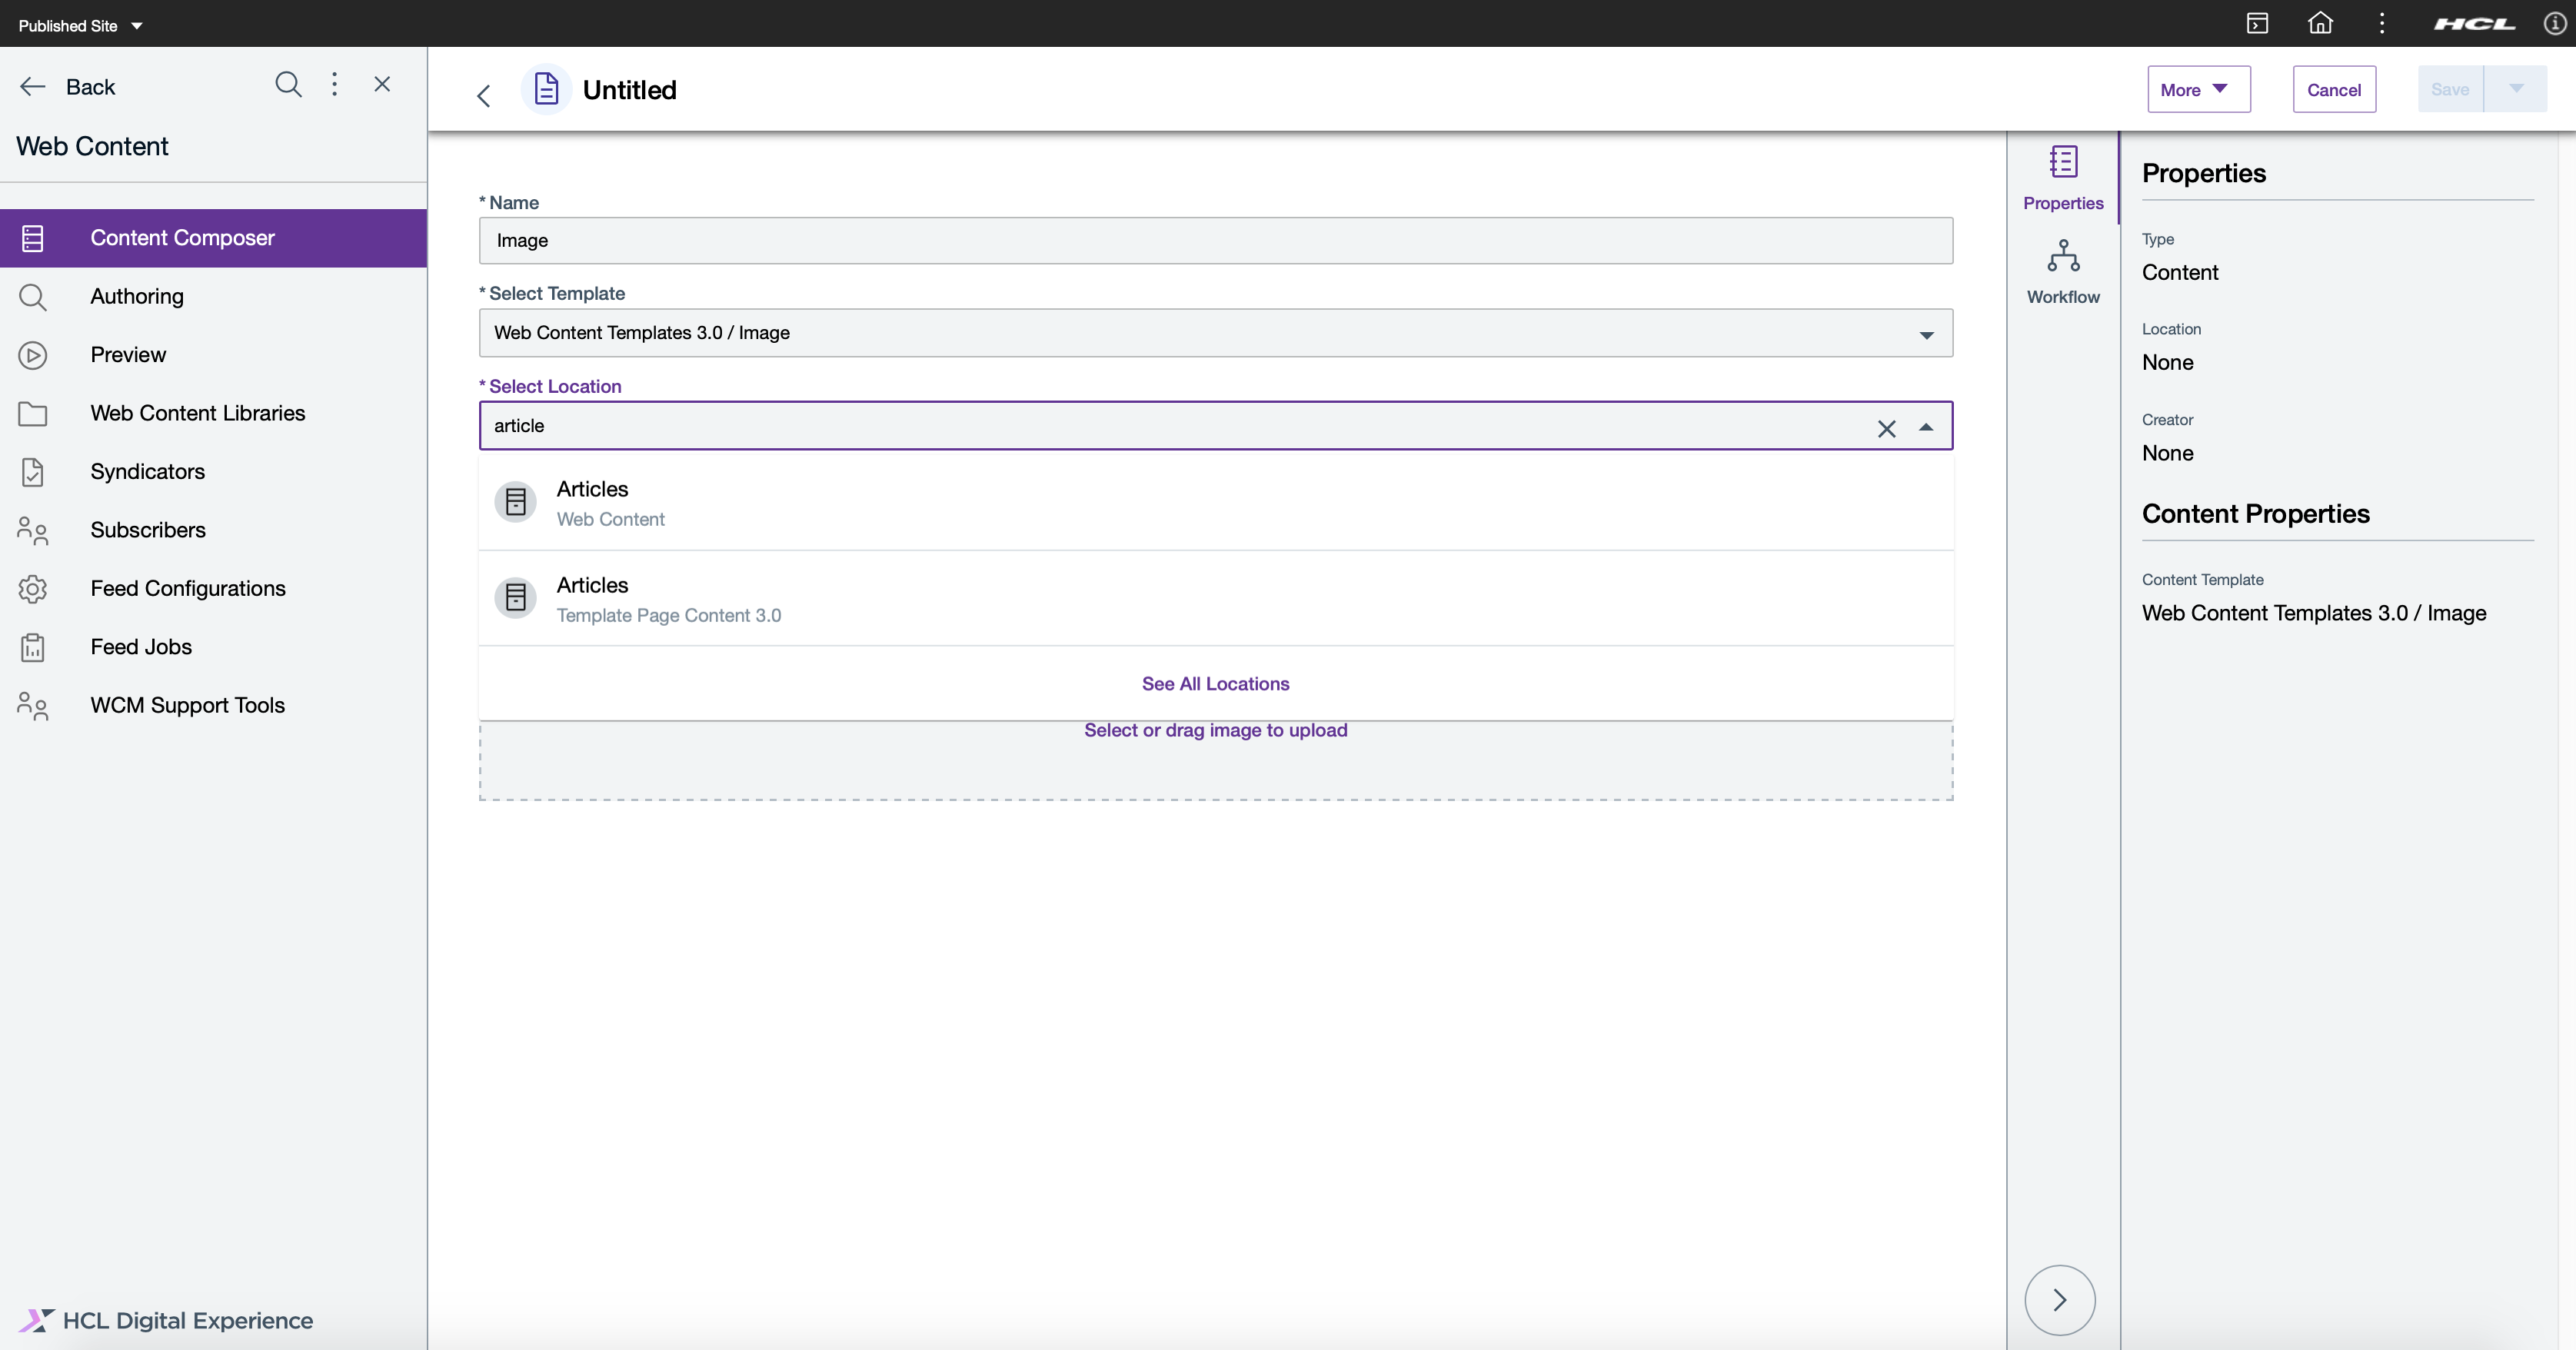Clear the location search text
This screenshot has height=1350, width=2576.
(x=1886, y=428)
